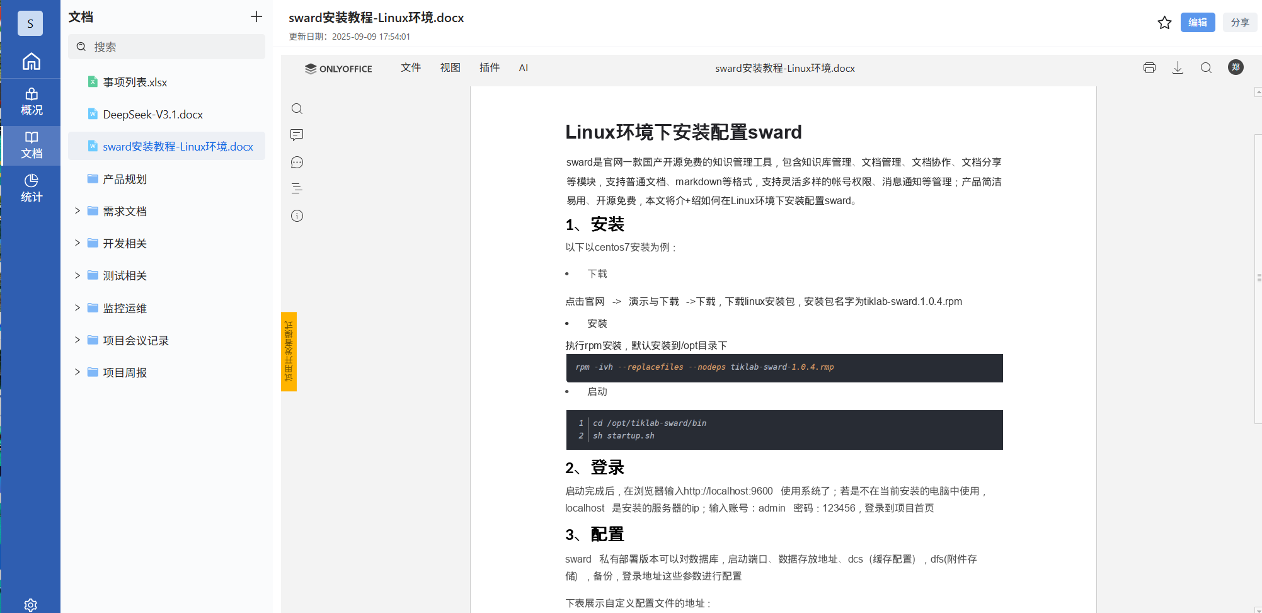Click the search field in the document list
The height and width of the screenshot is (613, 1262).
click(x=166, y=47)
